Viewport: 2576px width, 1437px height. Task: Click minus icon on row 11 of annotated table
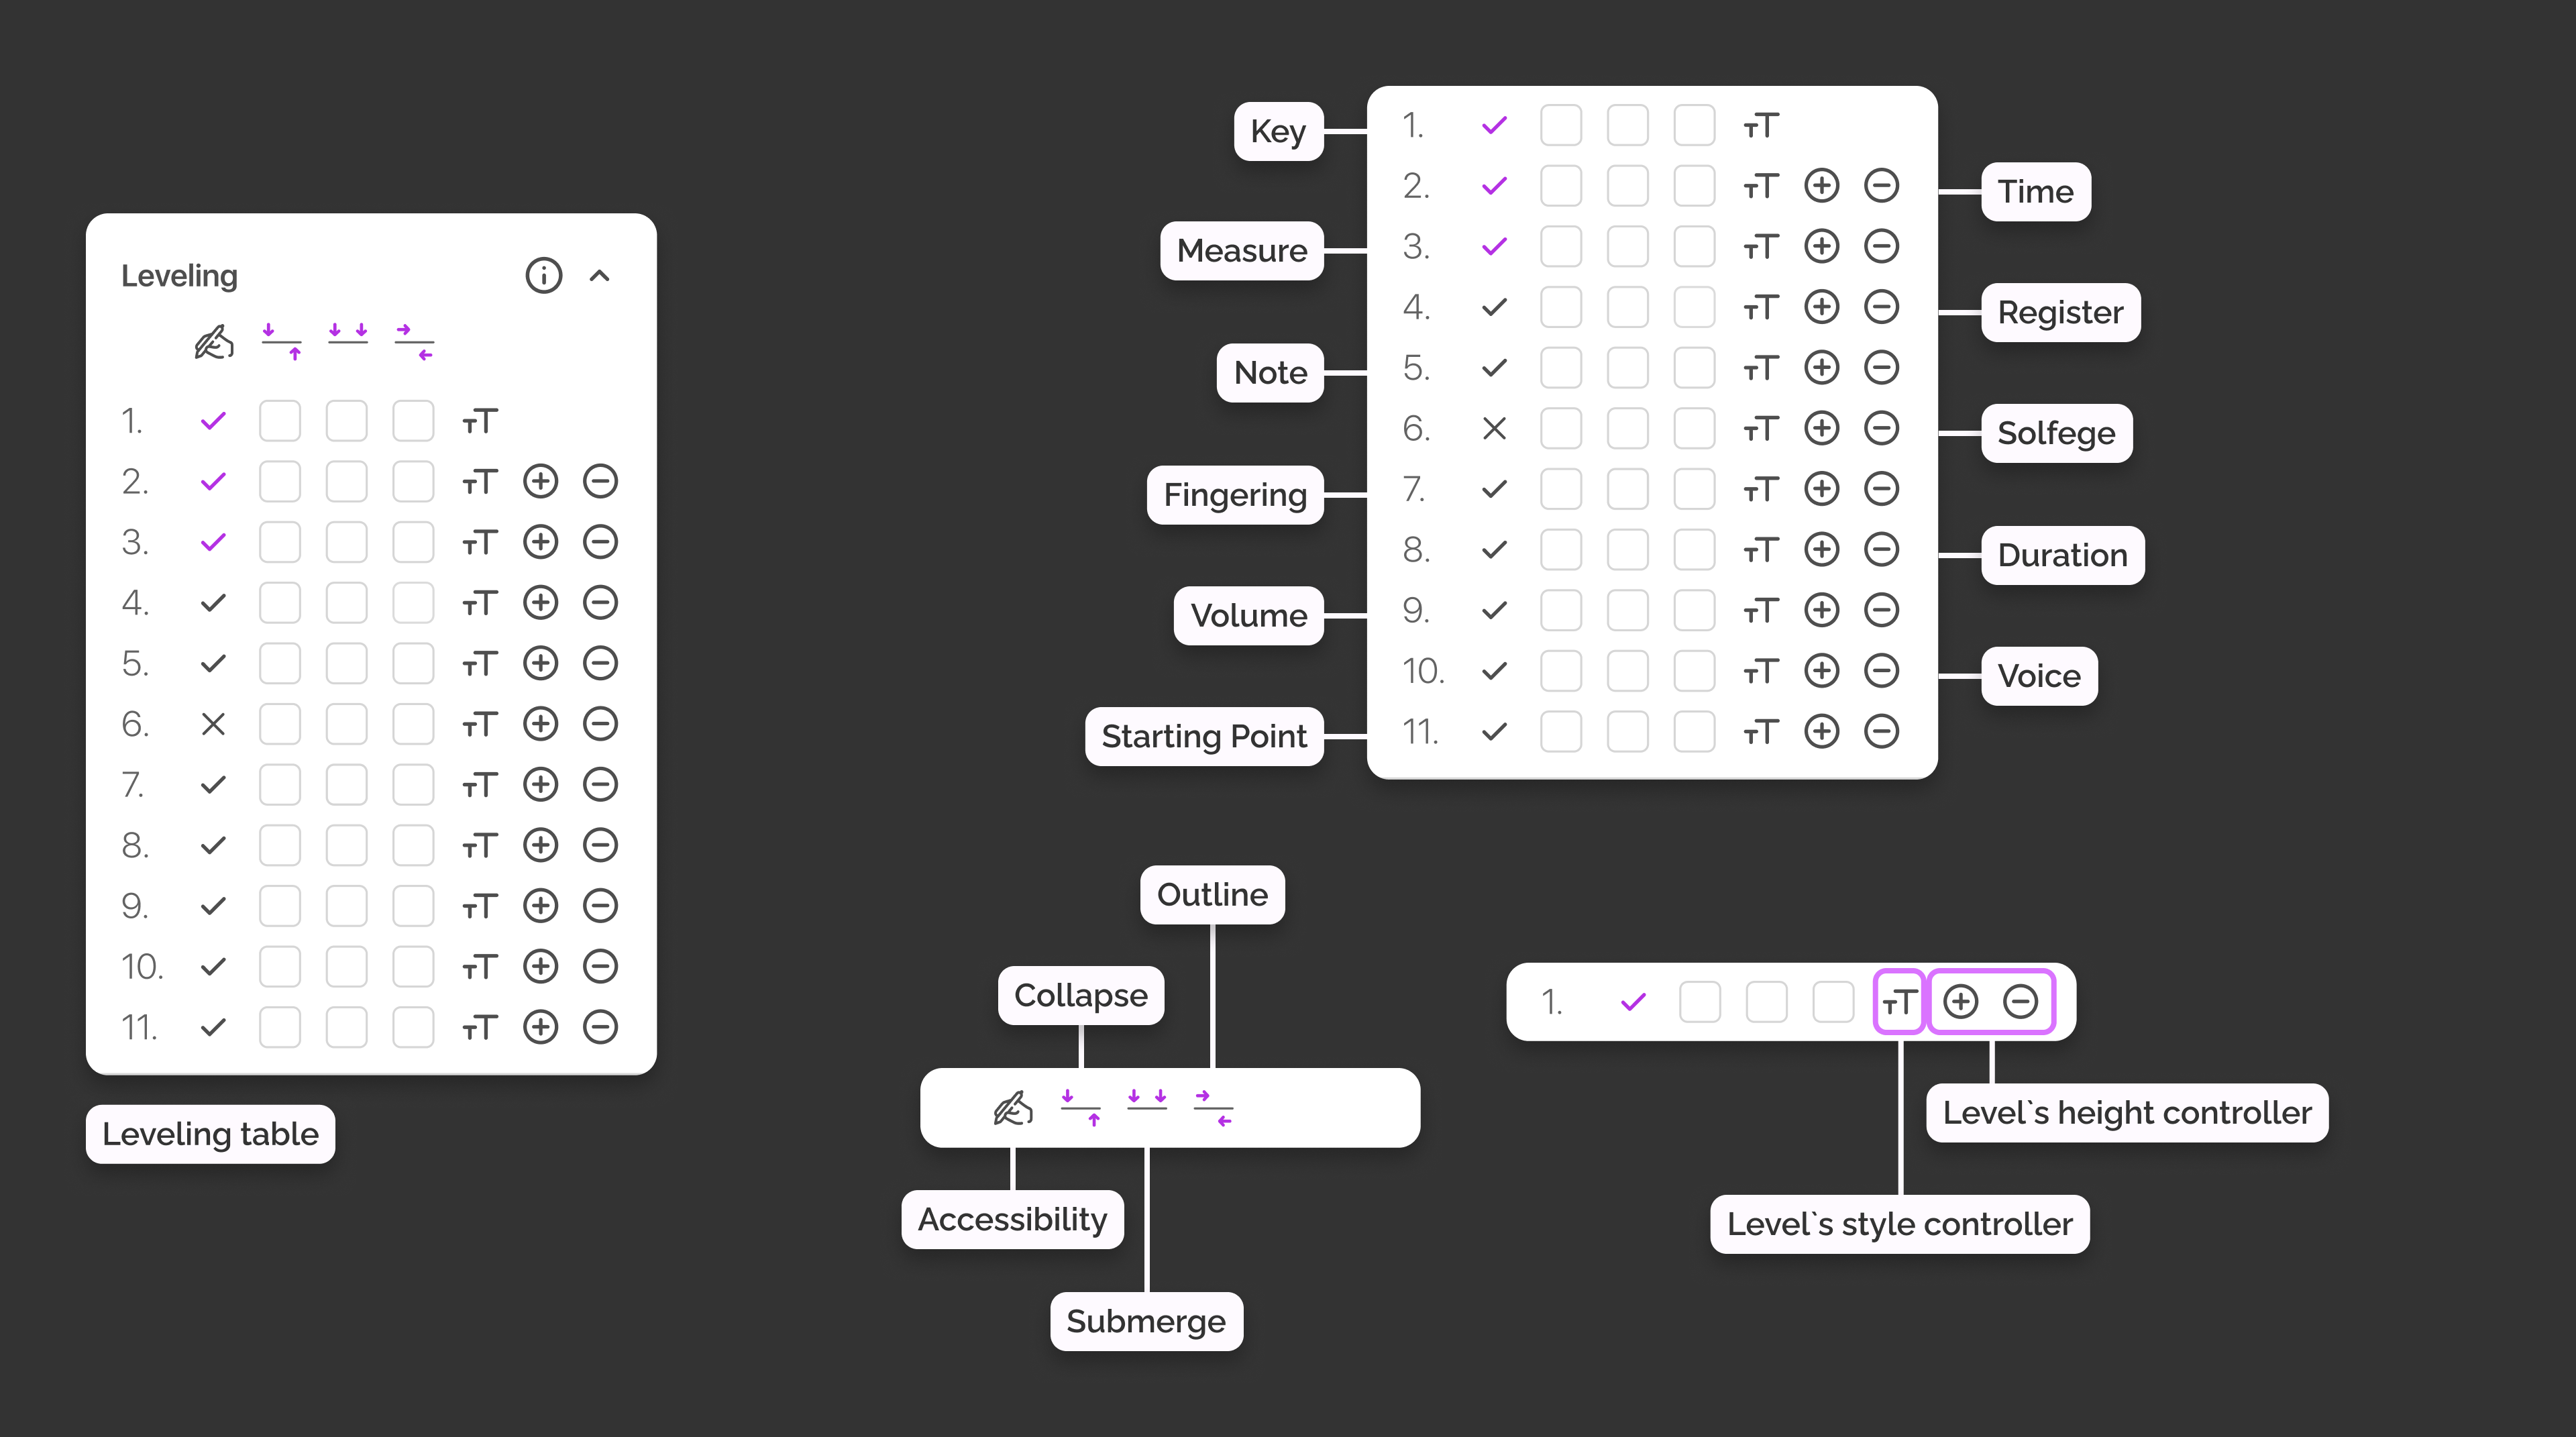pyautogui.click(x=1882, y=732)
